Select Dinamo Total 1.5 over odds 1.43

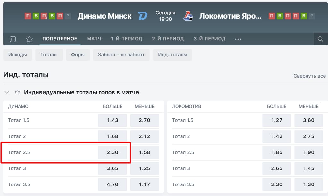113,120
